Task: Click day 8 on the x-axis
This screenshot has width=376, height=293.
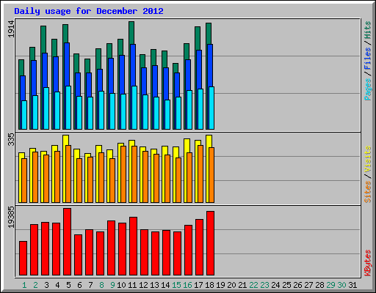Action: (x=101, y=285)
